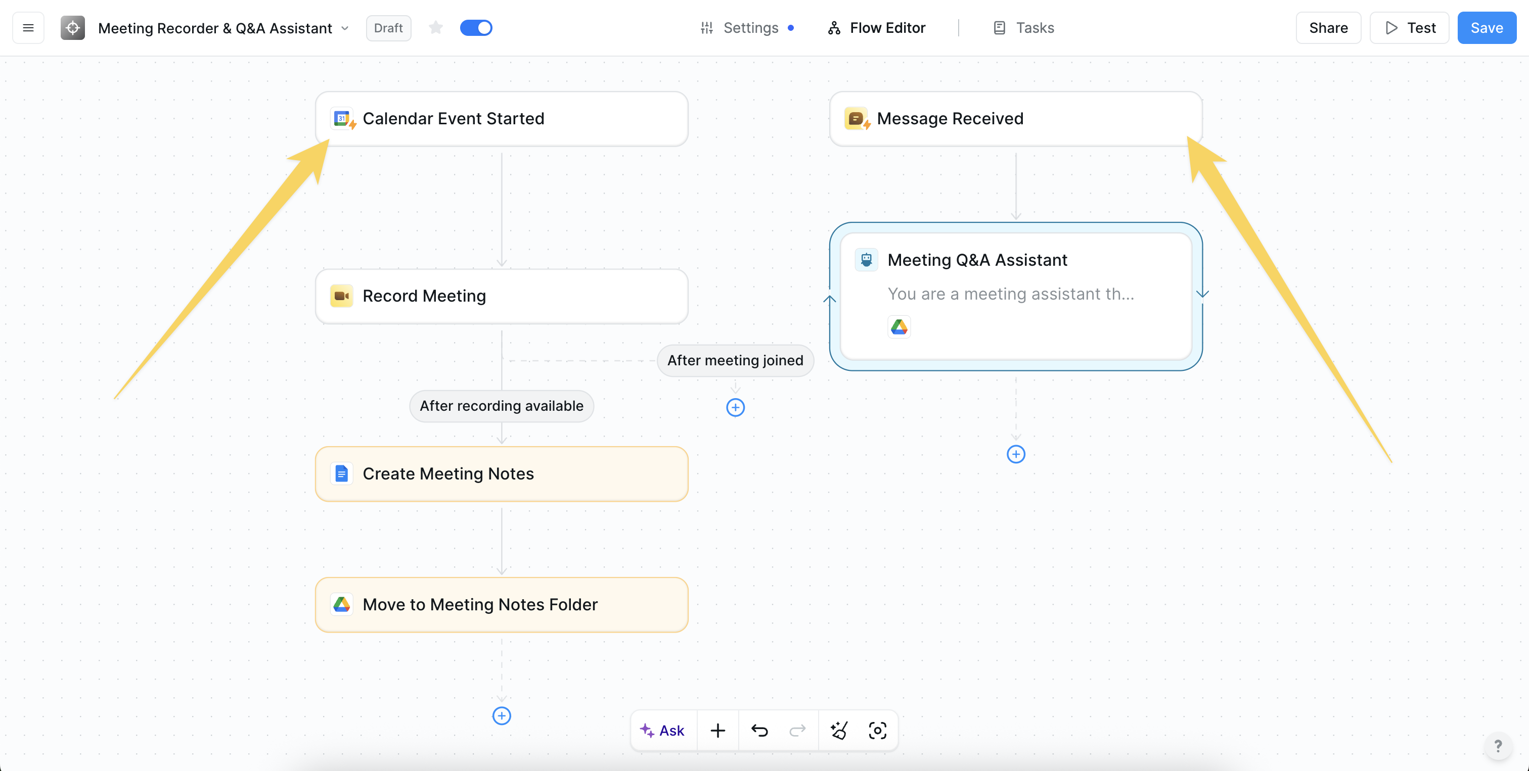Switch to the Tasks tab
Screen dimensions: 1529x771
point(1023,27)
